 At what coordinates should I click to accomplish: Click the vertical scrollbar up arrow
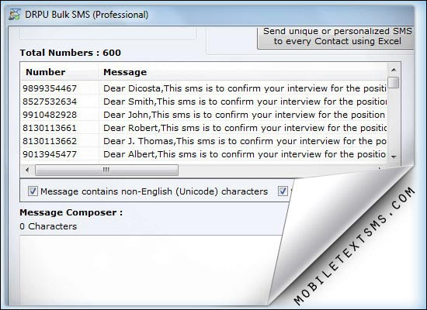394,71
